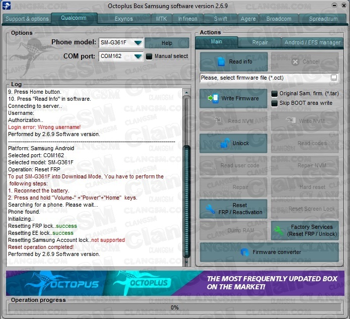350x319 pixels.
Task: Click Factory Services (Reset FRP / Unlock) button
Action: (305, 230)
